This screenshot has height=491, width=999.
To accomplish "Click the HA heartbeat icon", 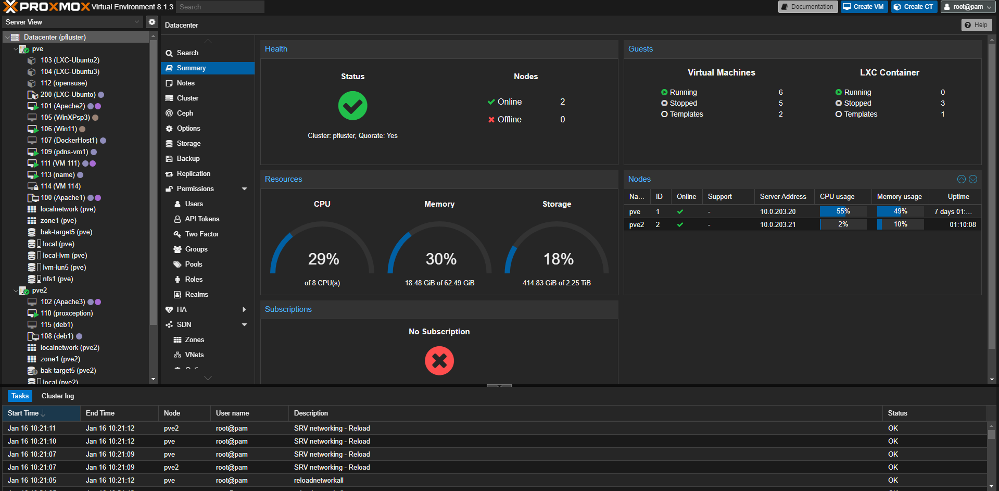I will (169, 310).
